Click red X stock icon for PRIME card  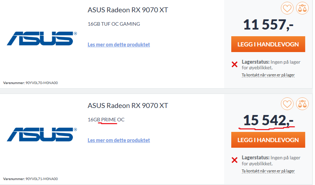(234, 160)
